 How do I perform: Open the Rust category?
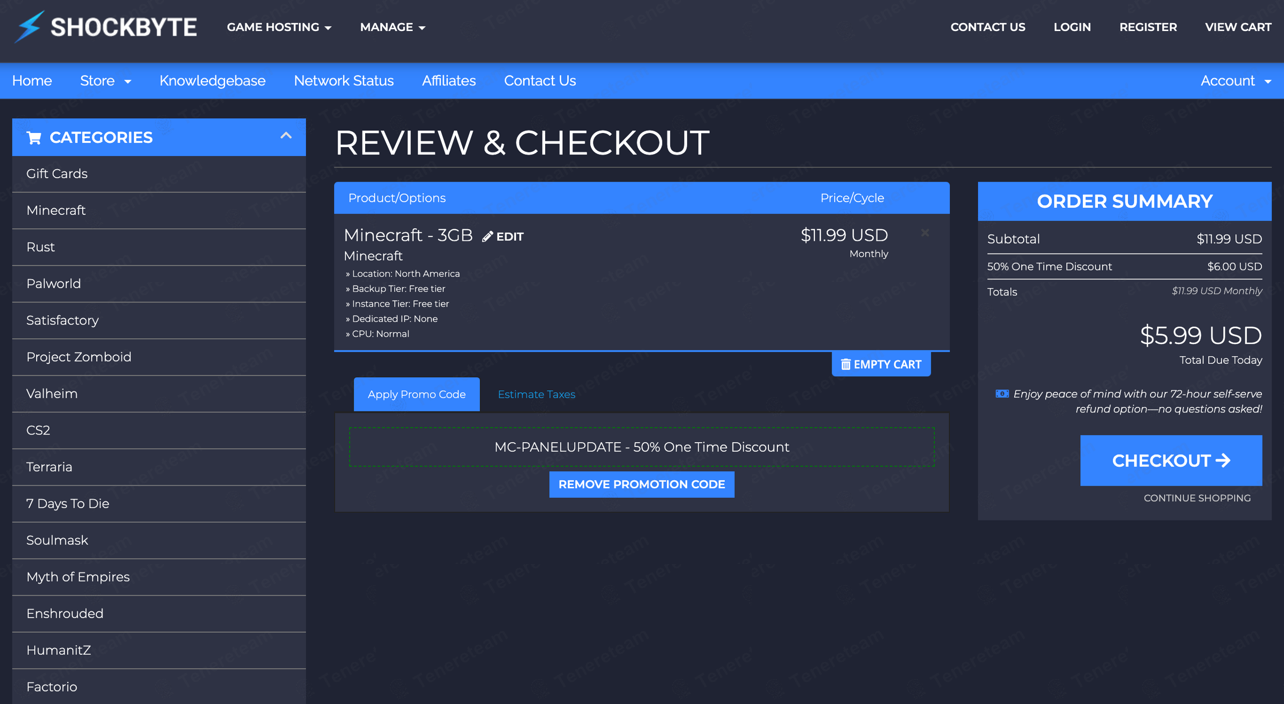[x=159, y=247]
